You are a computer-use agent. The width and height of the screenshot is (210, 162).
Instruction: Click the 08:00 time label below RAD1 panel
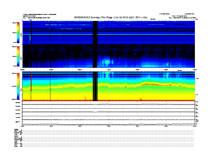(x=80, y=70)
